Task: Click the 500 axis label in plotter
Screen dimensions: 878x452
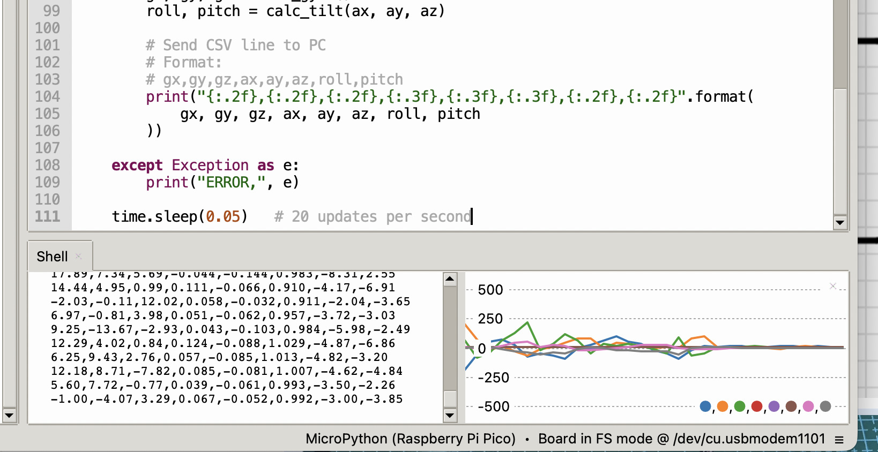Action: (490, 290)
